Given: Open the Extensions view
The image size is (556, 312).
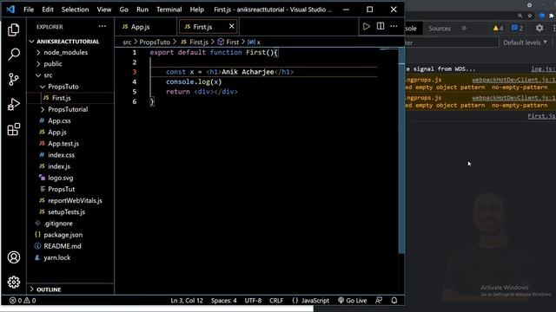Looking at the screenshot, I should pos(14,129).
